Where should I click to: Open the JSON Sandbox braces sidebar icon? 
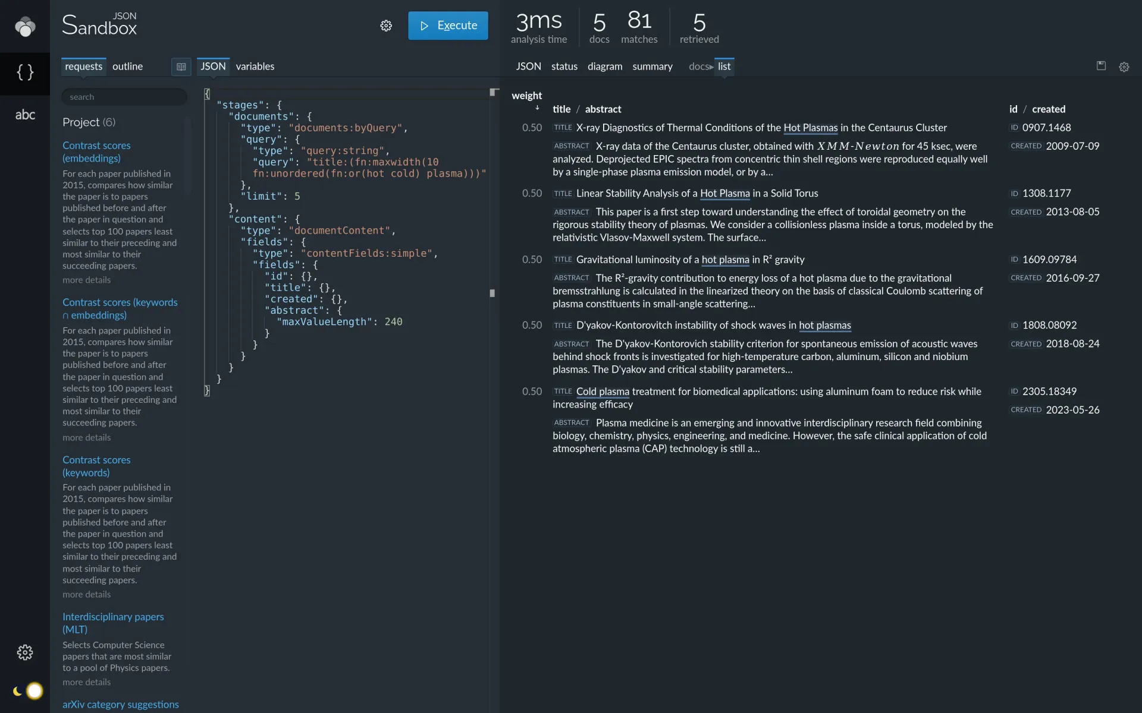click(25, 72)
